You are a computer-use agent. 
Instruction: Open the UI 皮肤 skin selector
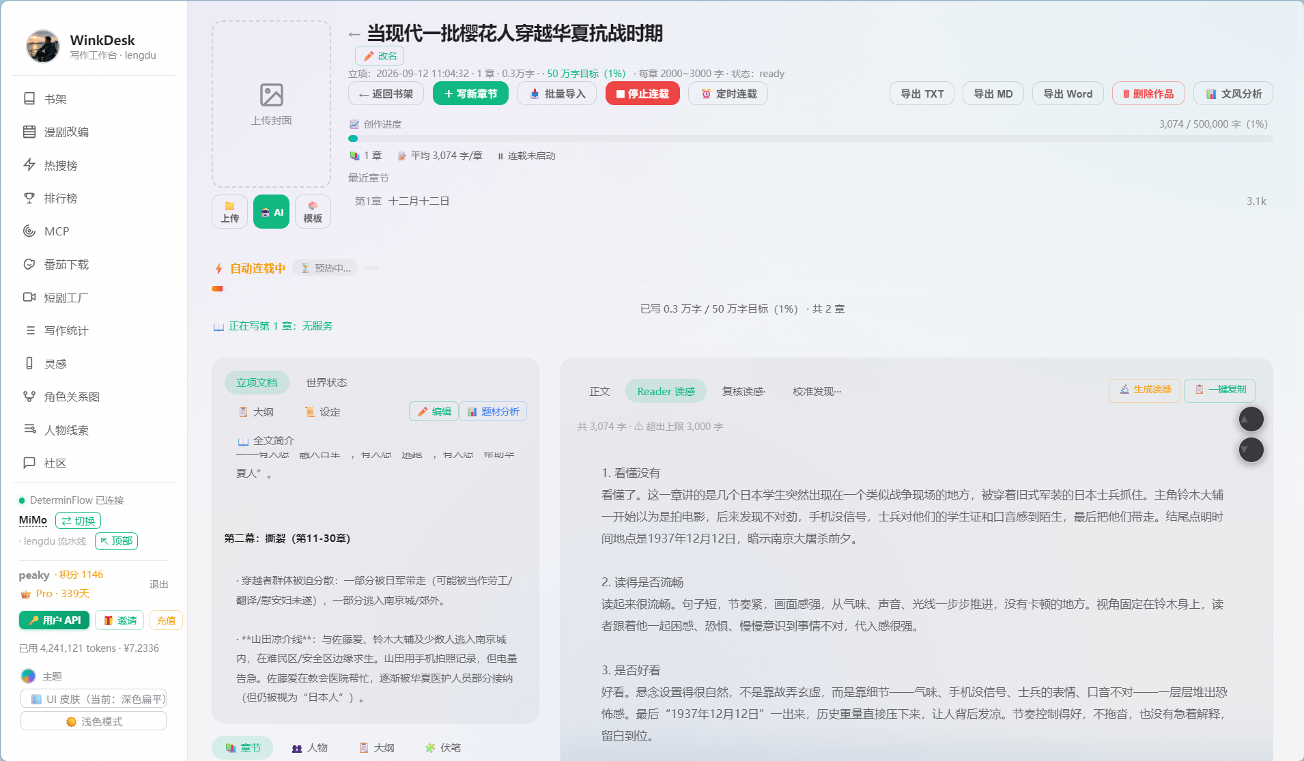pyautogui.click(x=94, y=699)
